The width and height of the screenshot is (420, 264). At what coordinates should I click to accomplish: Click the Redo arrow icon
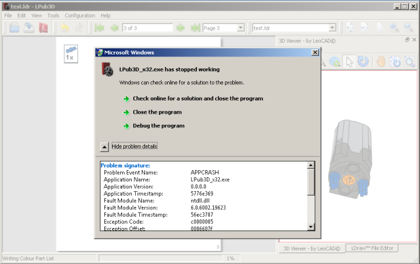[79, 28]
